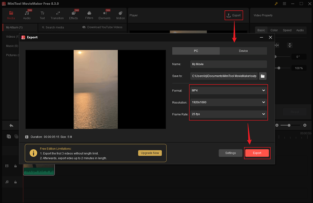Click the folder browse icon beside Save to

pos(262,76)
